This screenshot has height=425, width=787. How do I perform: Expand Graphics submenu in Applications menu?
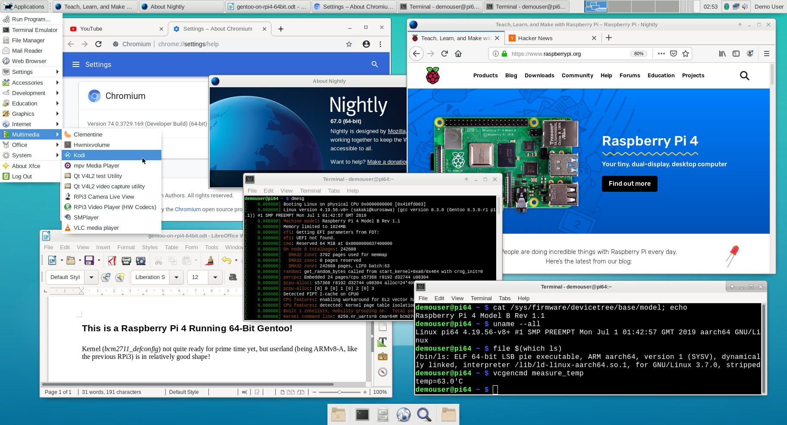click(31, 114)
